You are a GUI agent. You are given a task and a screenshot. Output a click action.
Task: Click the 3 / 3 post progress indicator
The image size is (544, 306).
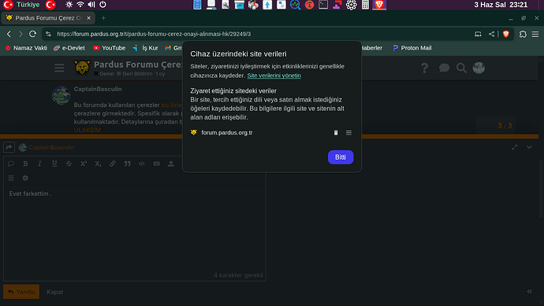tap(505, 125)
